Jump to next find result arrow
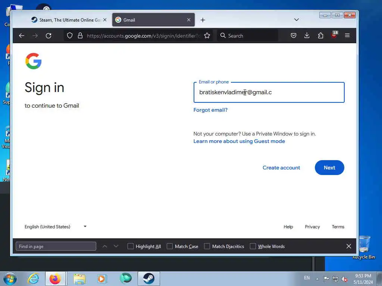The height and width of the screenshot is (286, 382). point(116,246)
